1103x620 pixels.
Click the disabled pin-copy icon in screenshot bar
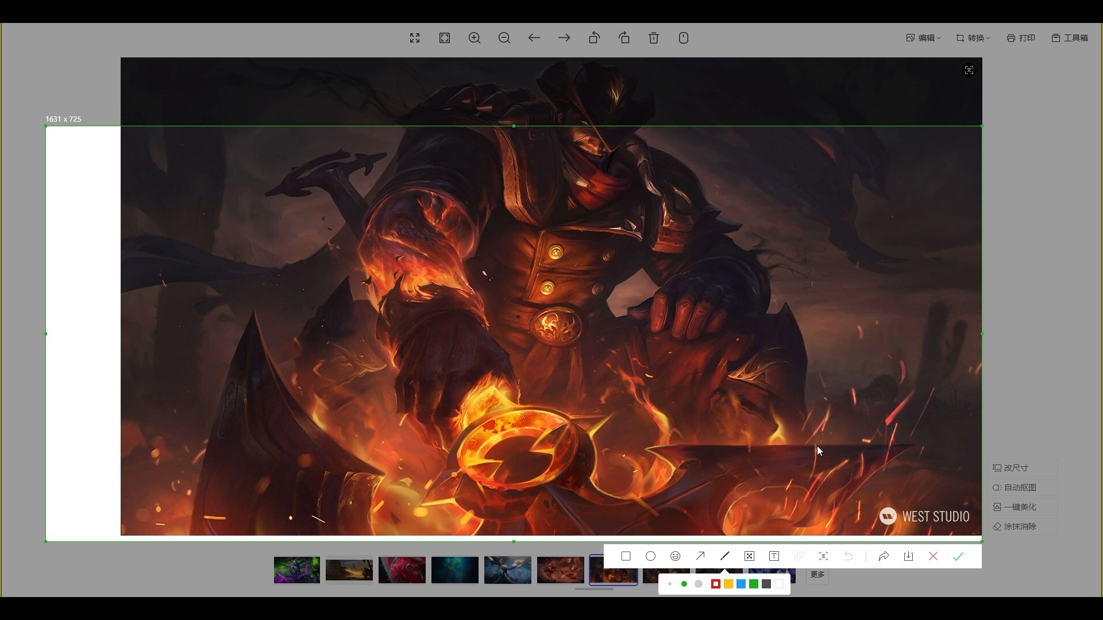[x=799, y=556]
